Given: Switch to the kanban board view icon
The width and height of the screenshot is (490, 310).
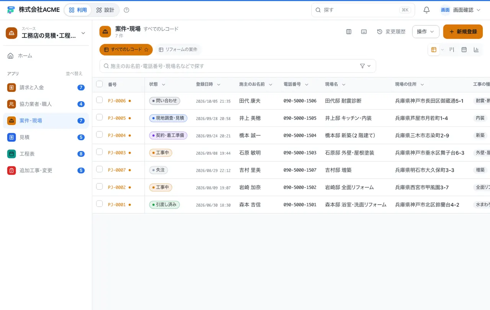Looking at the screenshot, I should point(452,49).
